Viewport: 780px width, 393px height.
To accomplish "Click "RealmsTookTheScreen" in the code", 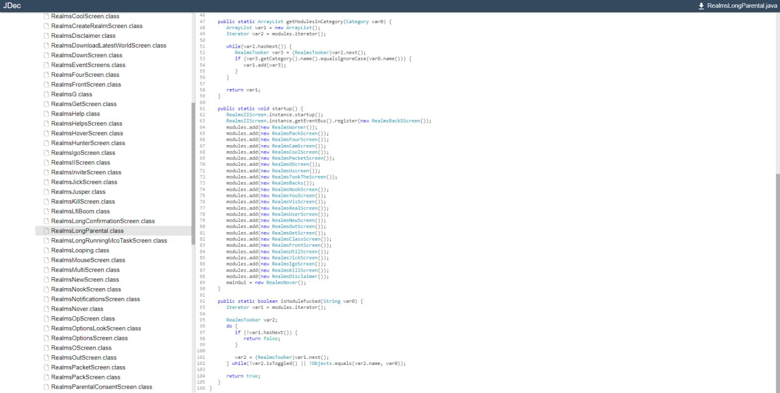I will tap(299, 177).
